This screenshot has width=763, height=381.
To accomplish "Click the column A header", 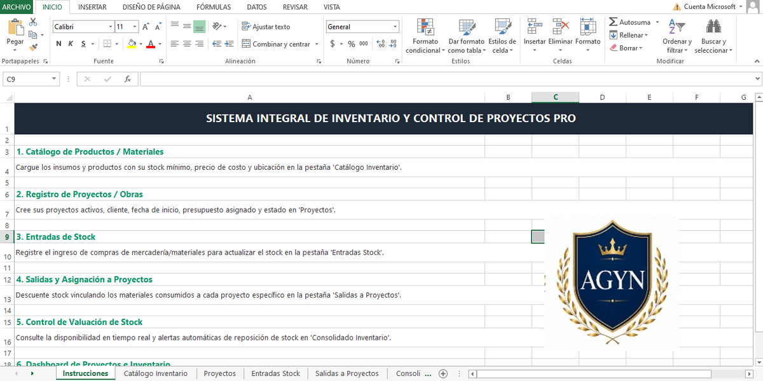I will (x=249, y=97).
